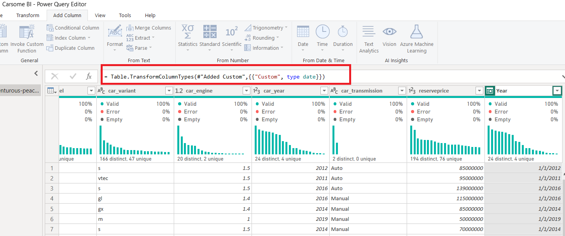This screenshot has width=565, height=236.
Task: Expand the formula bar chevron
Action: (x=563, y=77)
